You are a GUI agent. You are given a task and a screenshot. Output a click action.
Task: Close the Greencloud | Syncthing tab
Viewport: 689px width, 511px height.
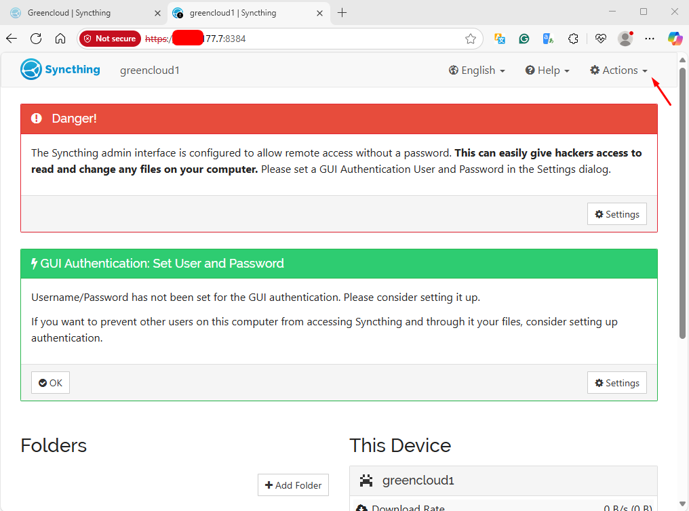coord(157,13)
